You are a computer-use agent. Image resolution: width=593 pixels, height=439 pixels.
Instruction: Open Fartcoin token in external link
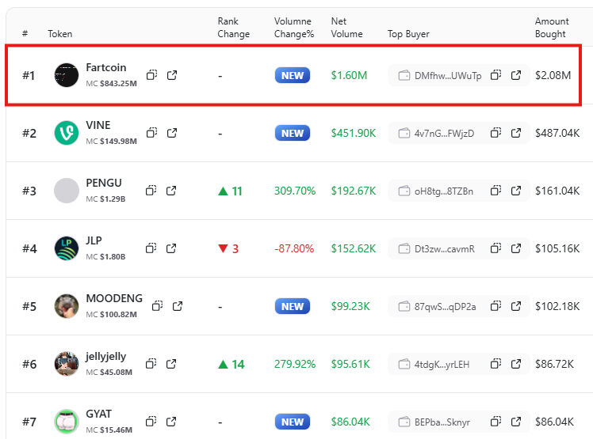tap(172, 75)
